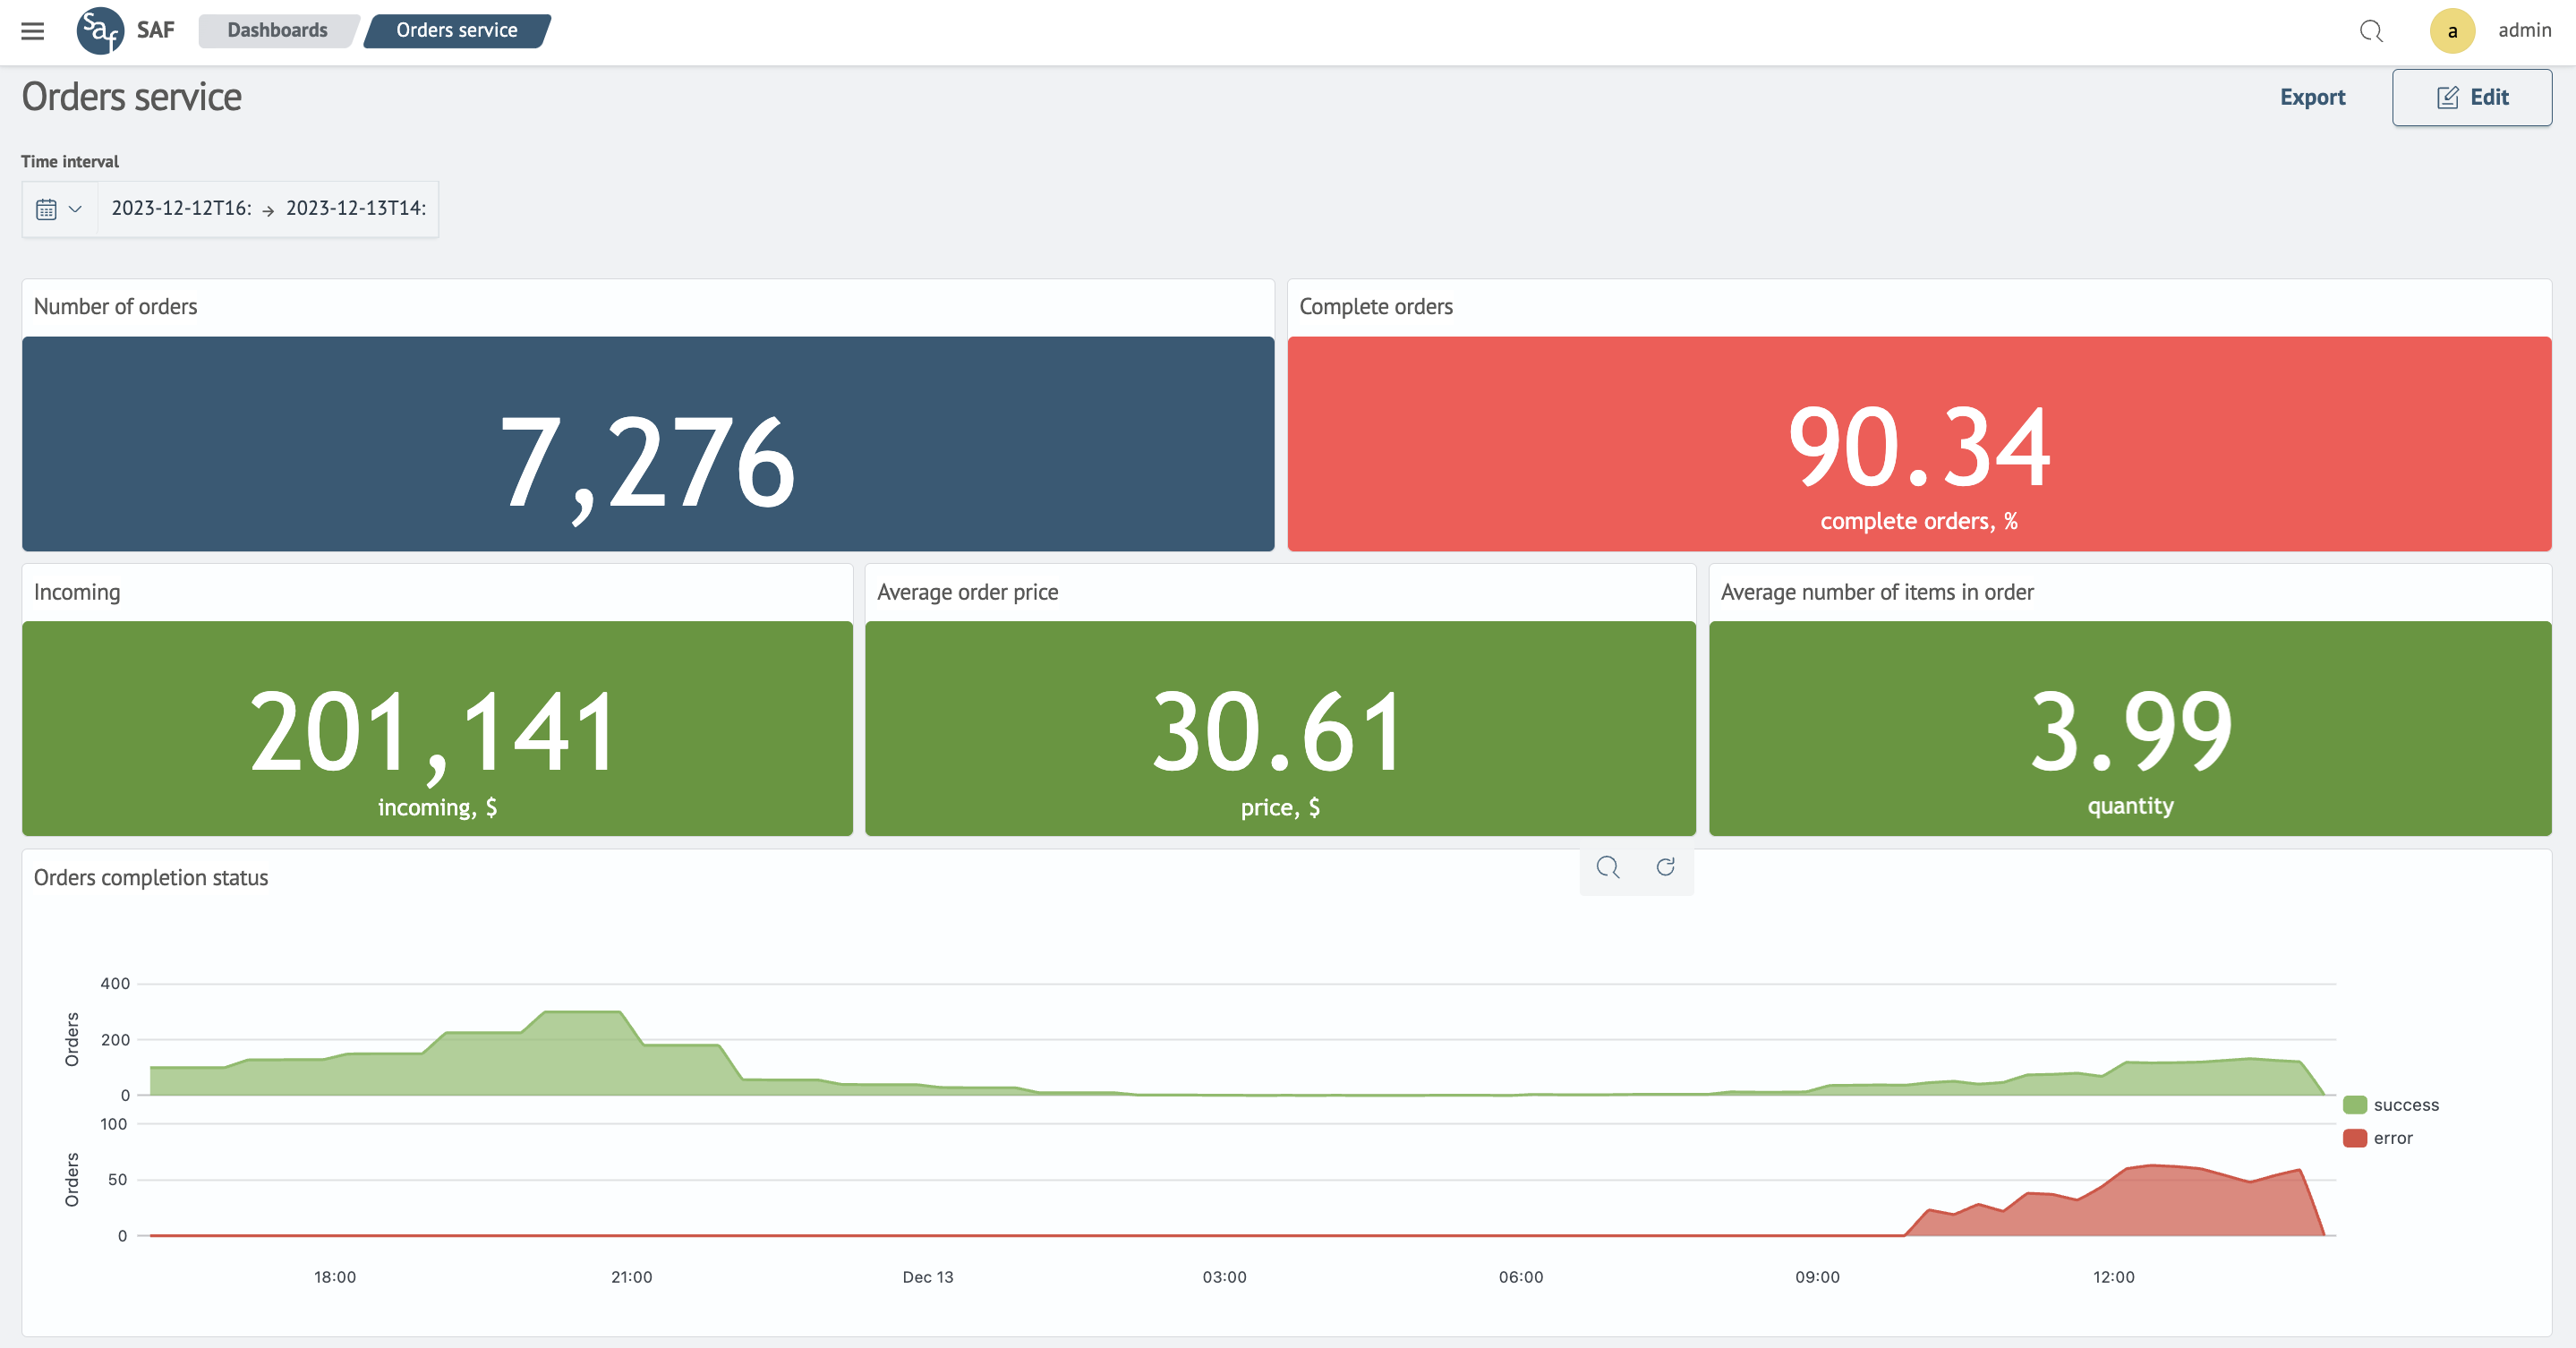The height and width of the screenshot is (1348, 2576).
Task: Open the admin user menu
Action: (x=2524, y=31)
